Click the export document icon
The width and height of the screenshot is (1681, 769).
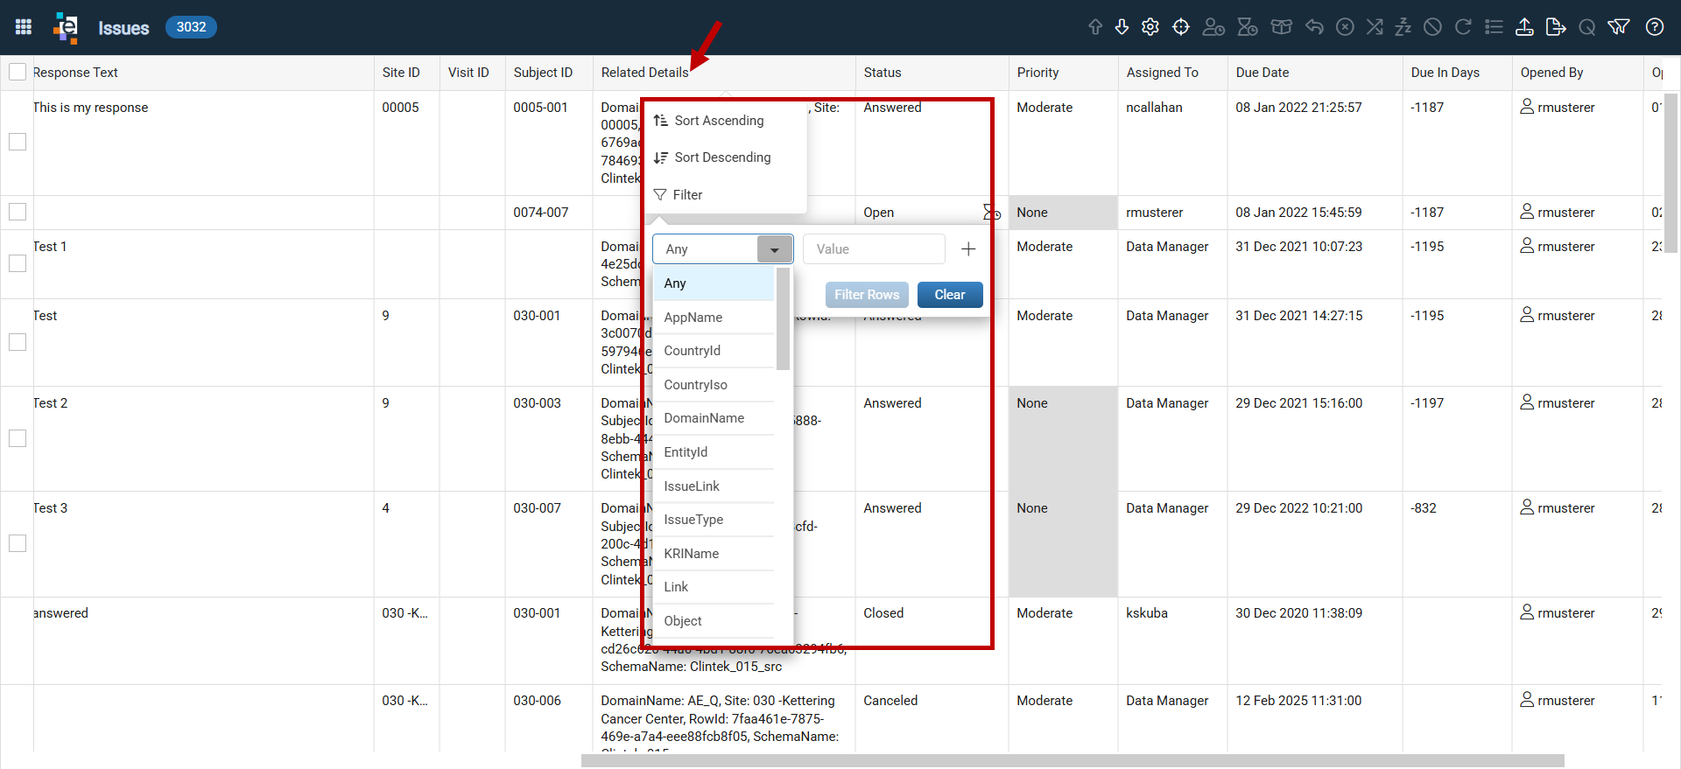[x=1556, y=27]
